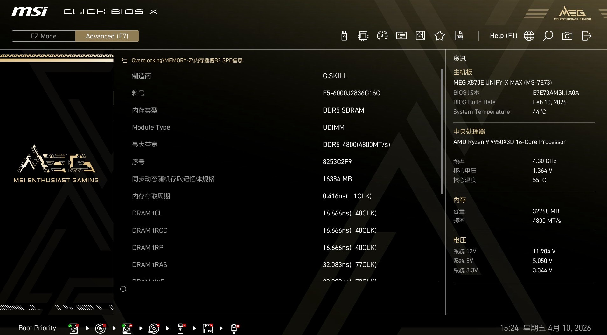Select the DRAM tCL row value
The image size is (607, 335).
(349, 213)
